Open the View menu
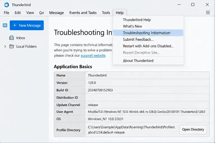This screenshot has width=215, height=143. 30,13
